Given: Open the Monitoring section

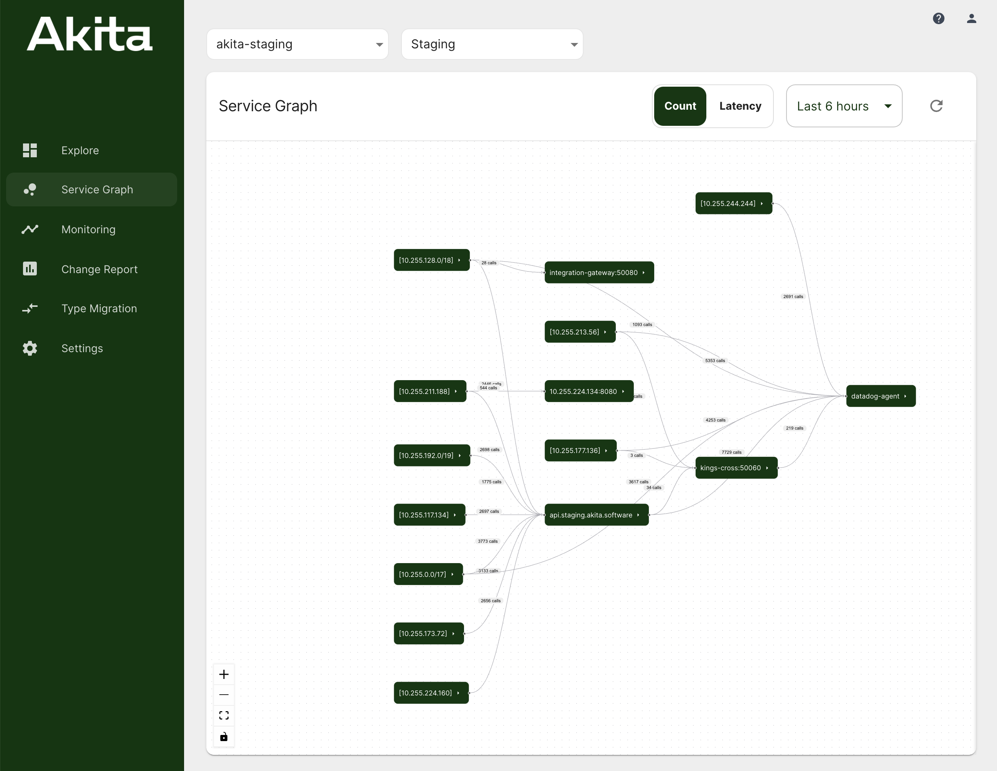Looking at the screenshot, I should [88, 229].
